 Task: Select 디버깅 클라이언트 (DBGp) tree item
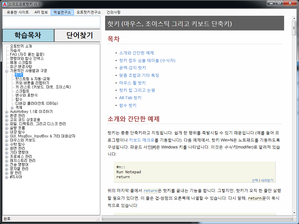point(37,104)
